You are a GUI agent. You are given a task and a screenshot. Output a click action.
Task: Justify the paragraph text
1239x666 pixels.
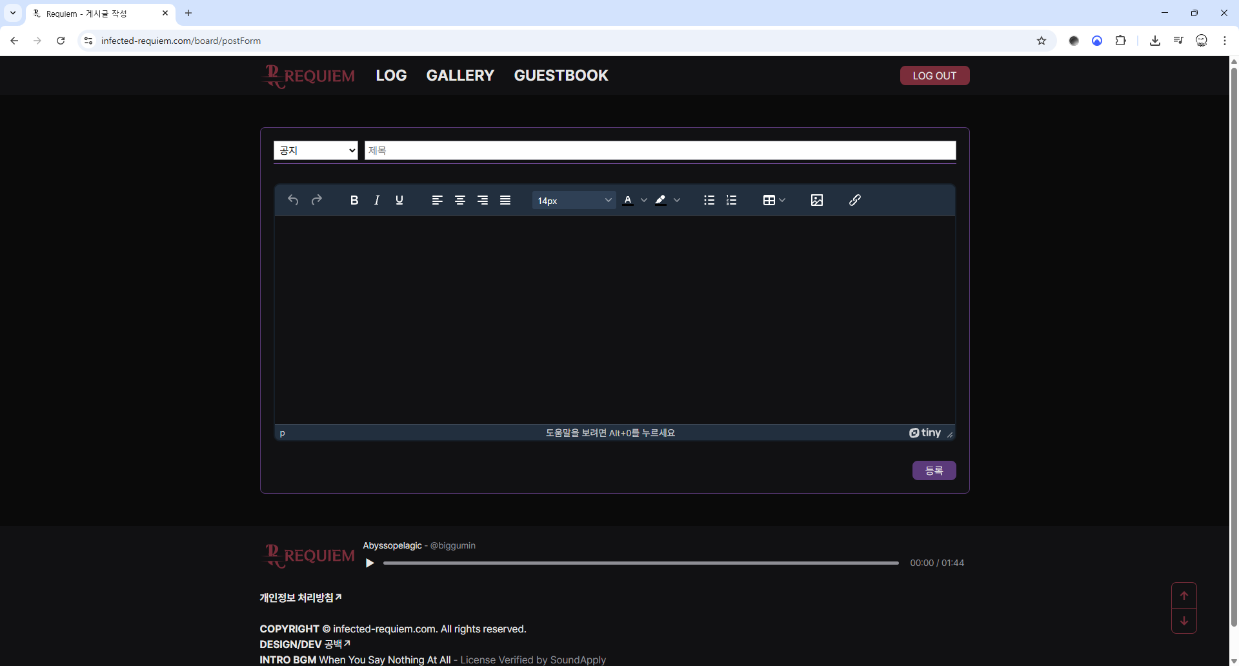point(505,200)
